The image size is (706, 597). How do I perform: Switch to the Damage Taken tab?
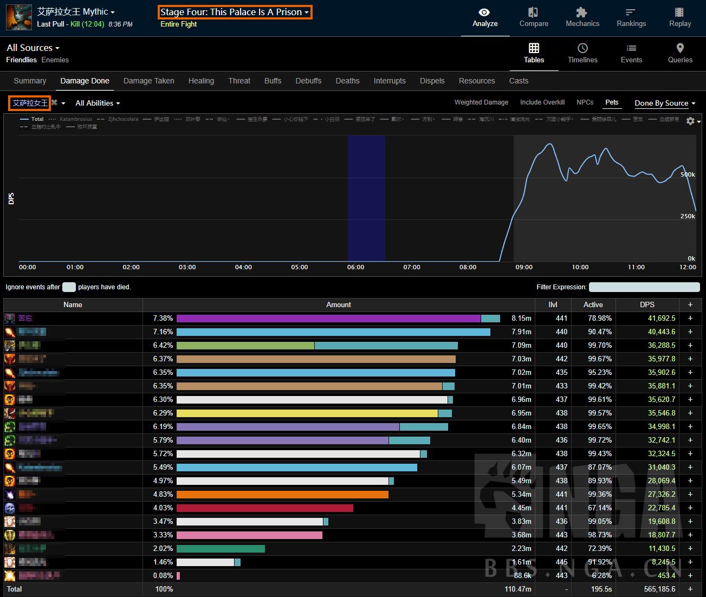pos(148,81)
